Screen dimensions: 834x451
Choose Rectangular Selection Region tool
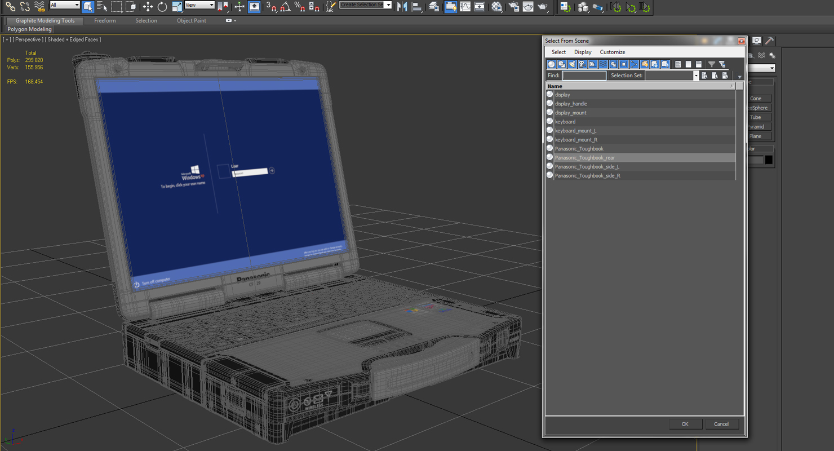click(x=117, y=6)
